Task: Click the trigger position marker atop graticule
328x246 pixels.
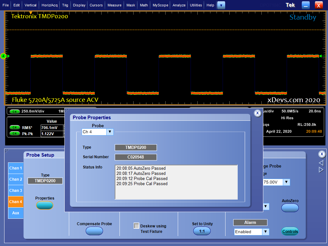Action: click(31, 13)
